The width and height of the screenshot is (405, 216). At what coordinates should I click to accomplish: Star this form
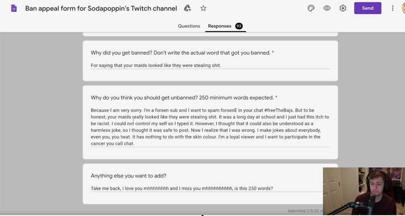click(203, 8)
